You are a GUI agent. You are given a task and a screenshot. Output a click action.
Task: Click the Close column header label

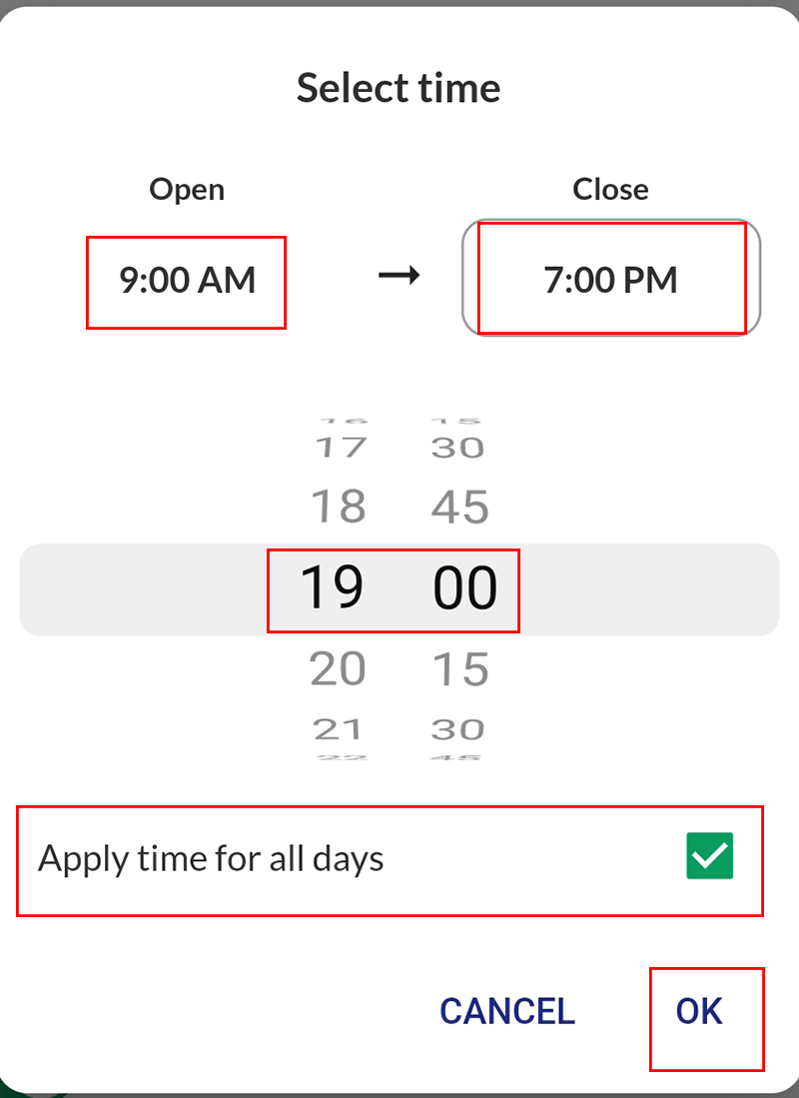(610, 189)
